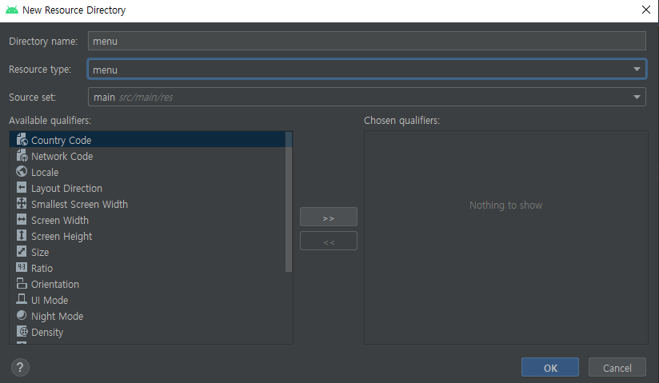Click the Night Mode moon icon
This screenshot has height=383, width=659.
click(22, 315)
